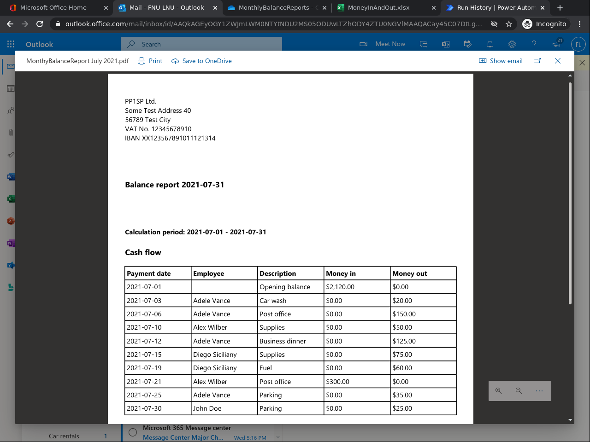Launch OneNote from the left rail
Image resolution: width=590 pixels, height=442 pixels.
(11, 243)
